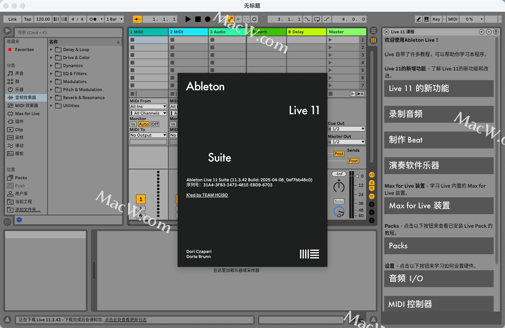Viewport: 505px width, 328px height.
Task: Open the Master Out 1/2 dropdown
Action: (346, 142)
